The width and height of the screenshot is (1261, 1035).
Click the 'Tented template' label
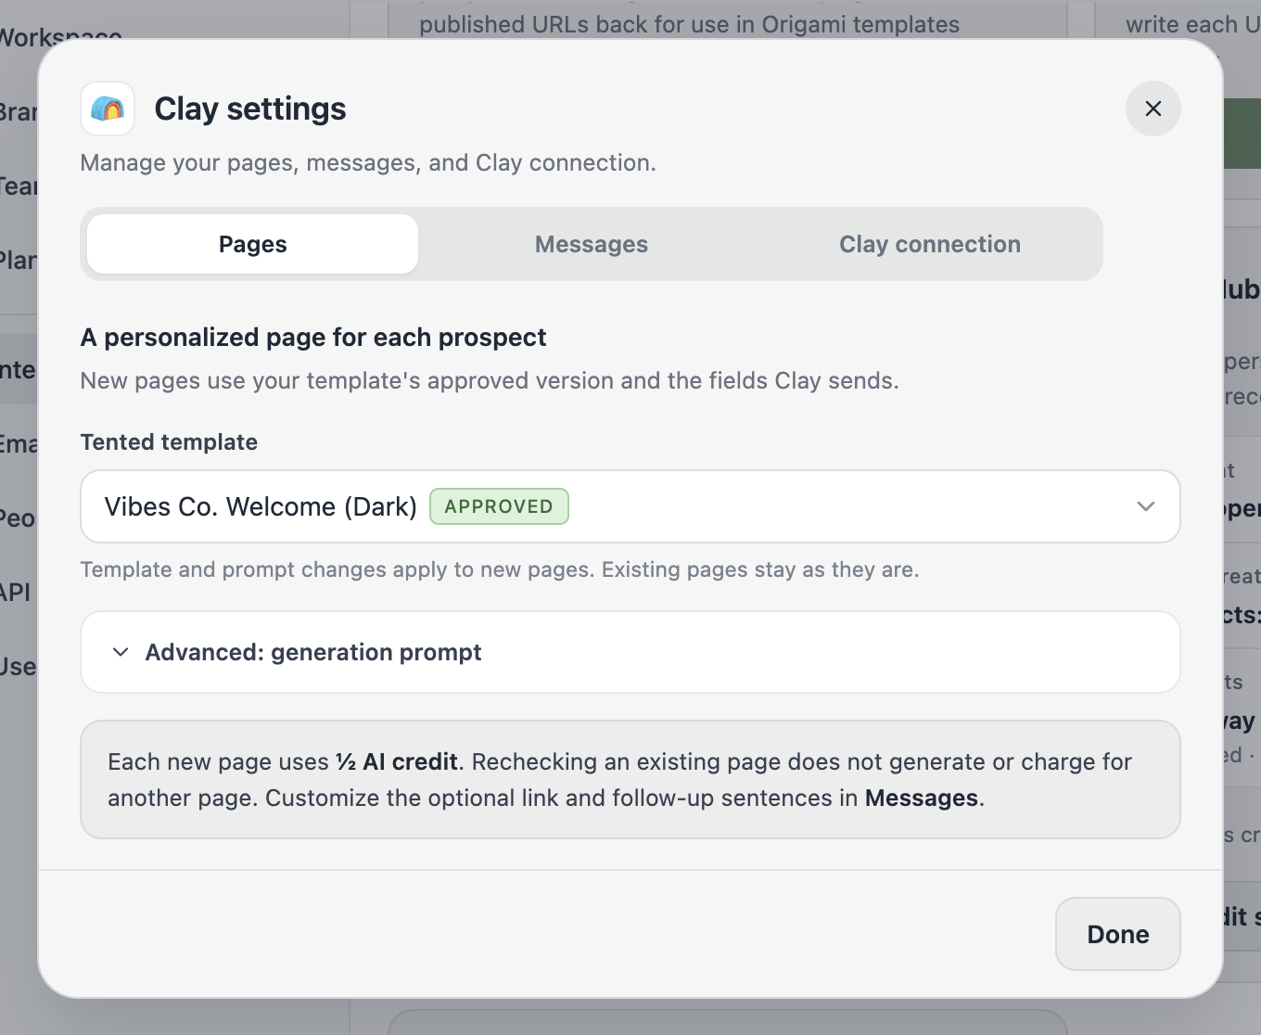[x=169, y=442]
